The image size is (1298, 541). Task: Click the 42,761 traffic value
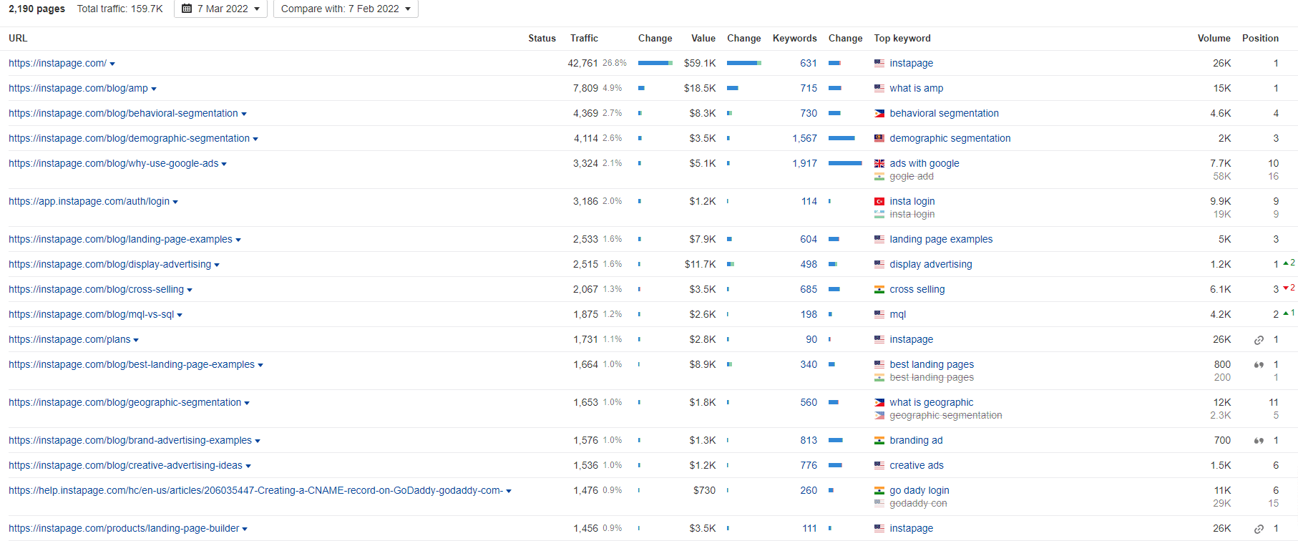(582, 63)
